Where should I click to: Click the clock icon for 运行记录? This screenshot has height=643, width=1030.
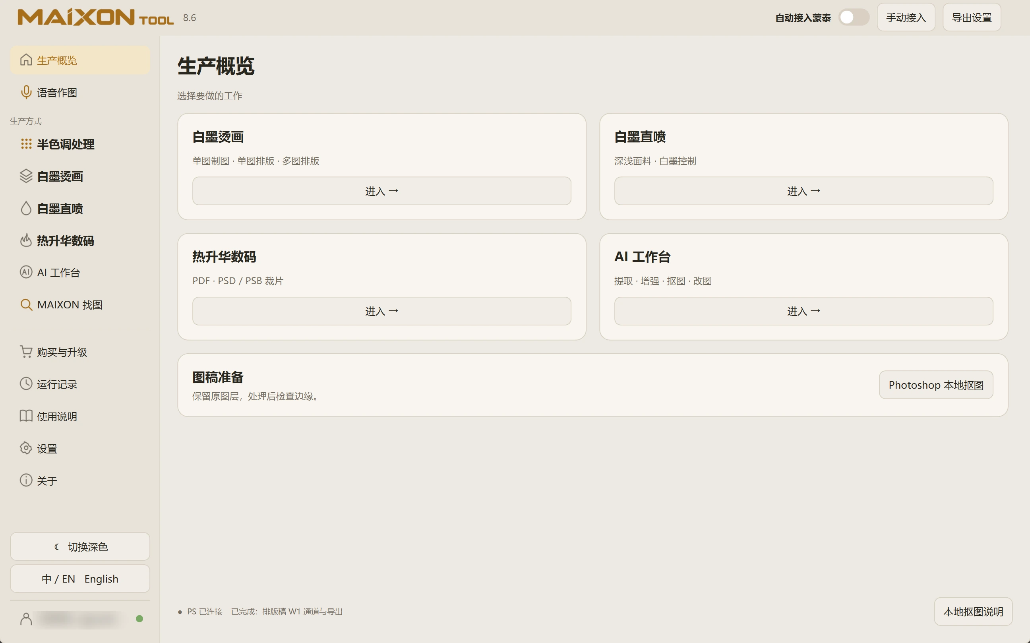tap(26, 384)
